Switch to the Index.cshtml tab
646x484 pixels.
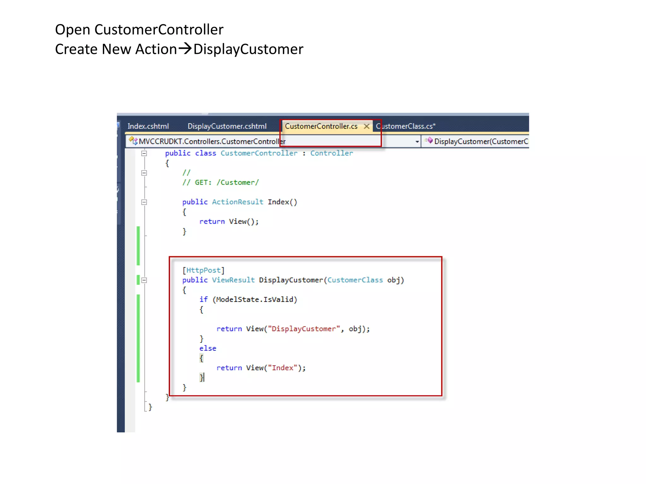[148, 126]
